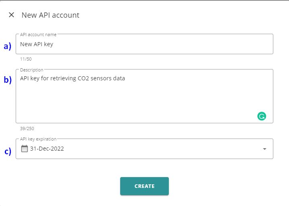Select the 31-Dec-2022 expiration date value

tap(47, 149)
